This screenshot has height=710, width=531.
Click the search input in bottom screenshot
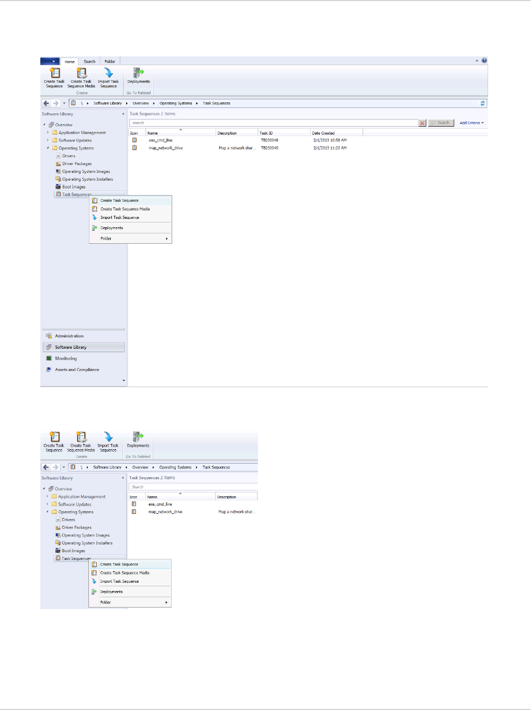(x=193, y=487)
